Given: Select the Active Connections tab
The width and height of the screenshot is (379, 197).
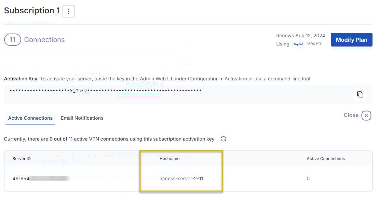Looking at the screenshot, I should [30, 118].
